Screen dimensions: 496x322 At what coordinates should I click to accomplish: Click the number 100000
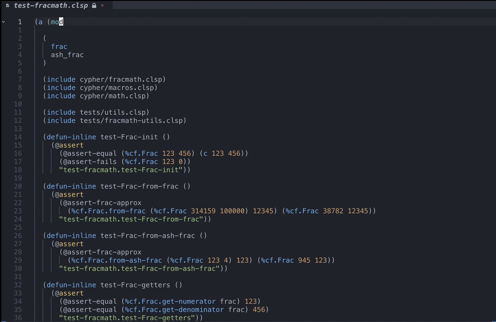232,211
